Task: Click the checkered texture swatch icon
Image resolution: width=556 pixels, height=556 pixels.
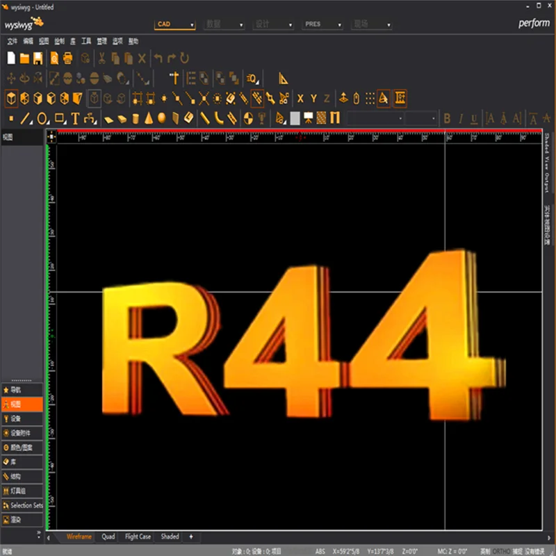Action: tap(321, 118)
